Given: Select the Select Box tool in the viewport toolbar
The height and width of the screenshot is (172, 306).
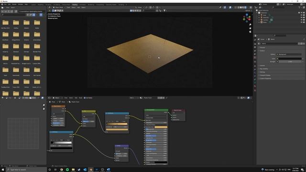Looking at the screenshot, I should [53, 11].
